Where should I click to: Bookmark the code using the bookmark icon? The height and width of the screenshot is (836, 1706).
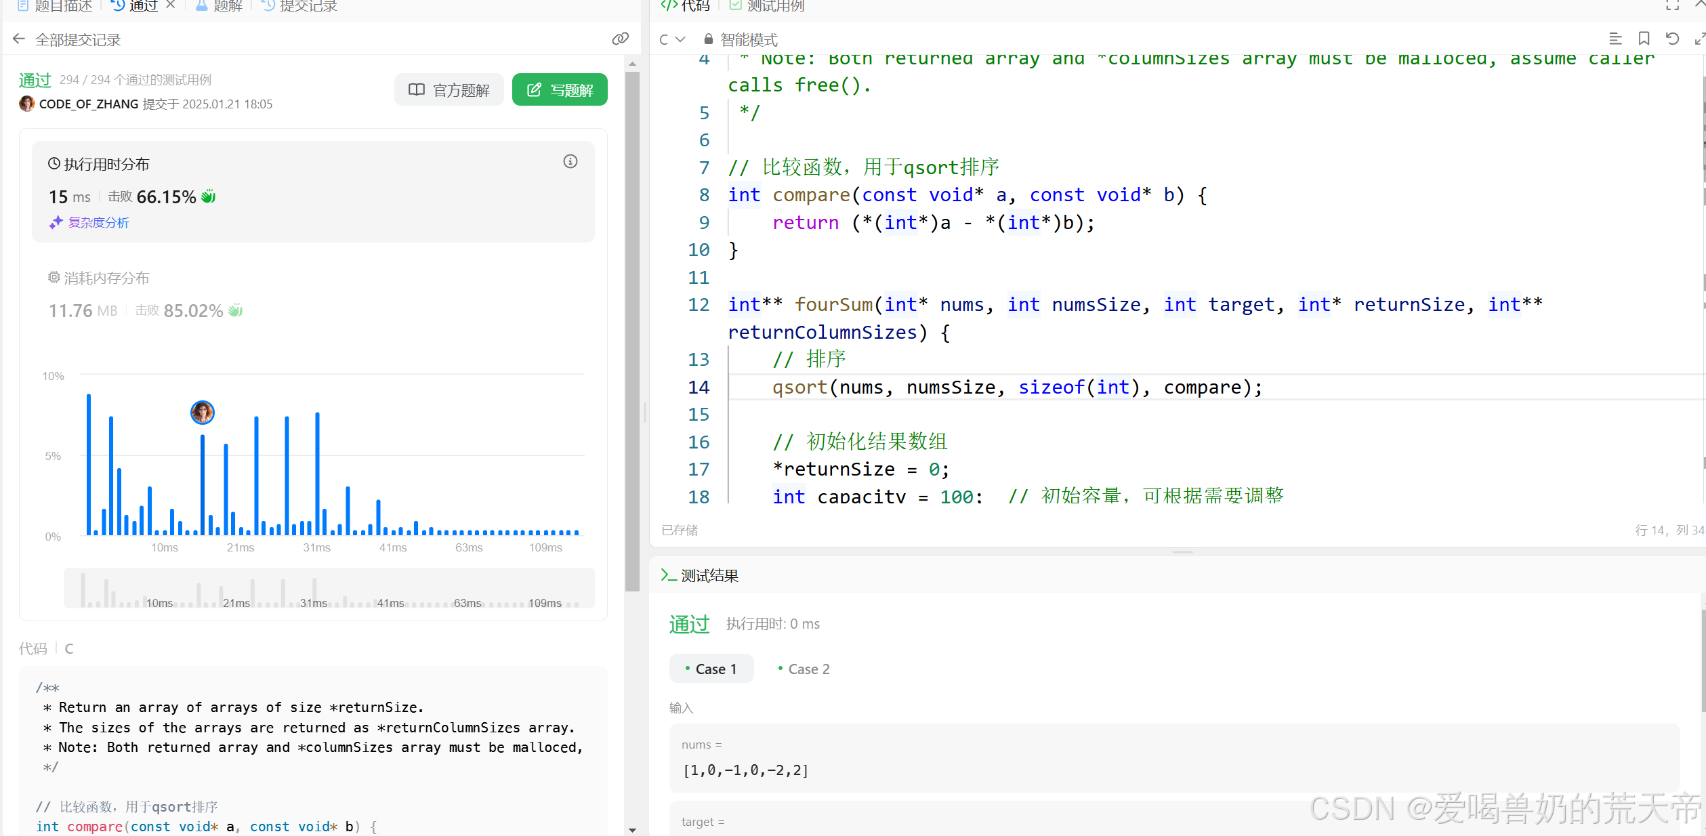(x=1644, y=39)
